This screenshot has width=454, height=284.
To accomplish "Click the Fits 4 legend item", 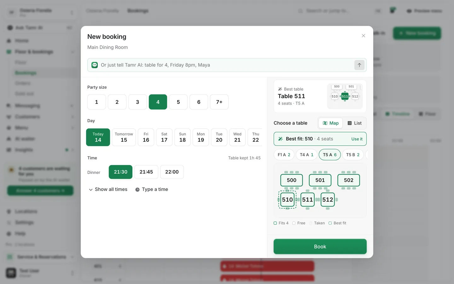I will coord(281,223).
